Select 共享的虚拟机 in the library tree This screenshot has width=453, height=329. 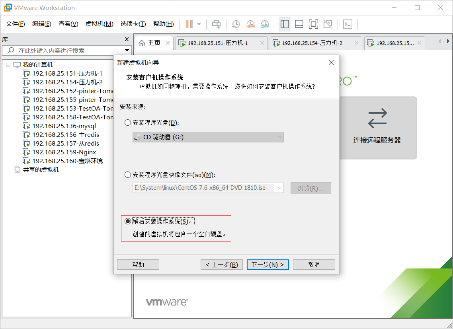(41, 169)
